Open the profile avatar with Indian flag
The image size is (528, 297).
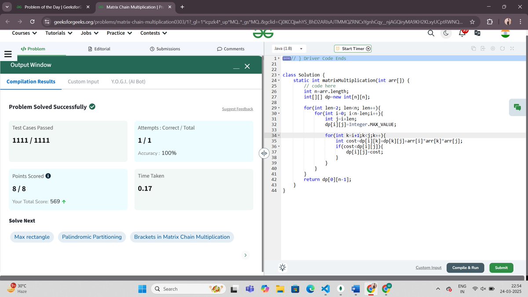pos(505,33)
